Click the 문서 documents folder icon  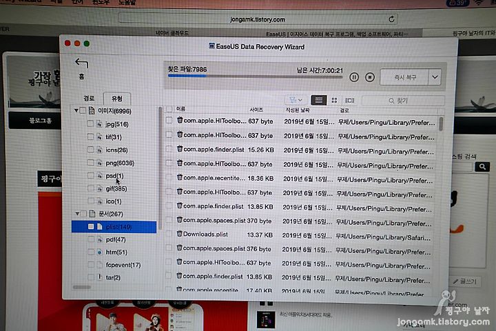(x=92, y=214)
